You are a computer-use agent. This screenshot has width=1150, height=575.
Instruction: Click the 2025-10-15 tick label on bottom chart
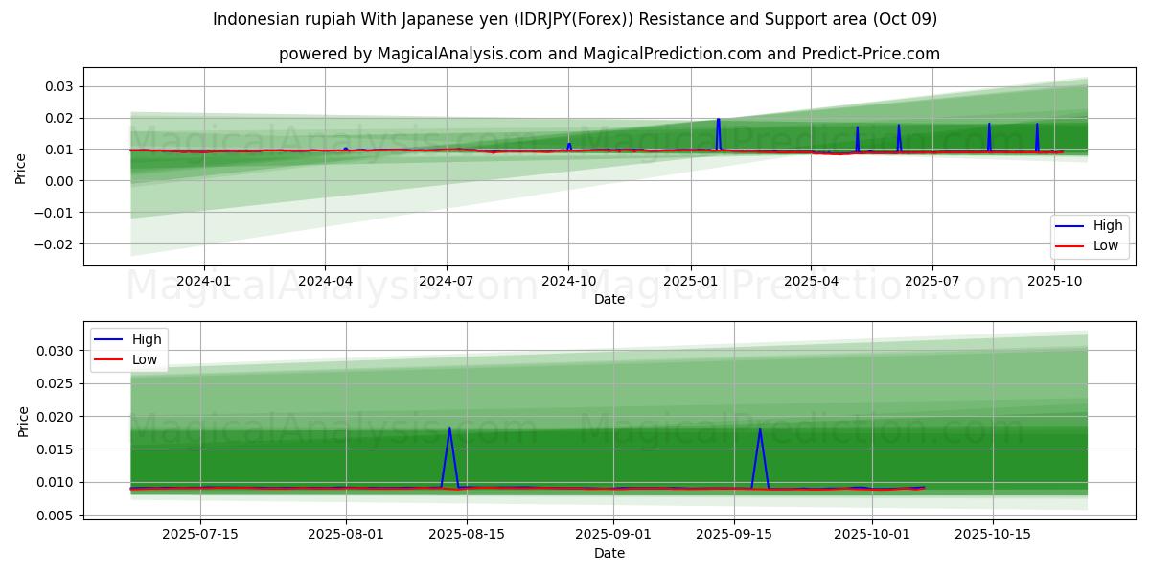992,534
